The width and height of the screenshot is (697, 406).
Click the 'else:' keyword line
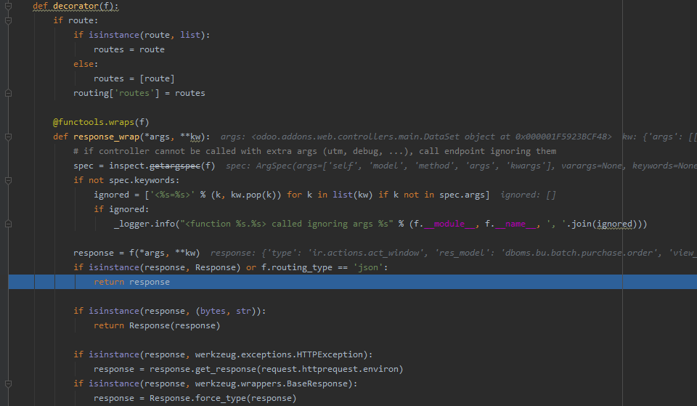click(86, 64)
